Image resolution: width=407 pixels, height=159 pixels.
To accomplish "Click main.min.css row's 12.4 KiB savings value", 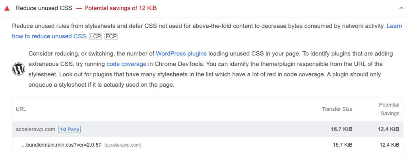I will click(x=389, y=145).
